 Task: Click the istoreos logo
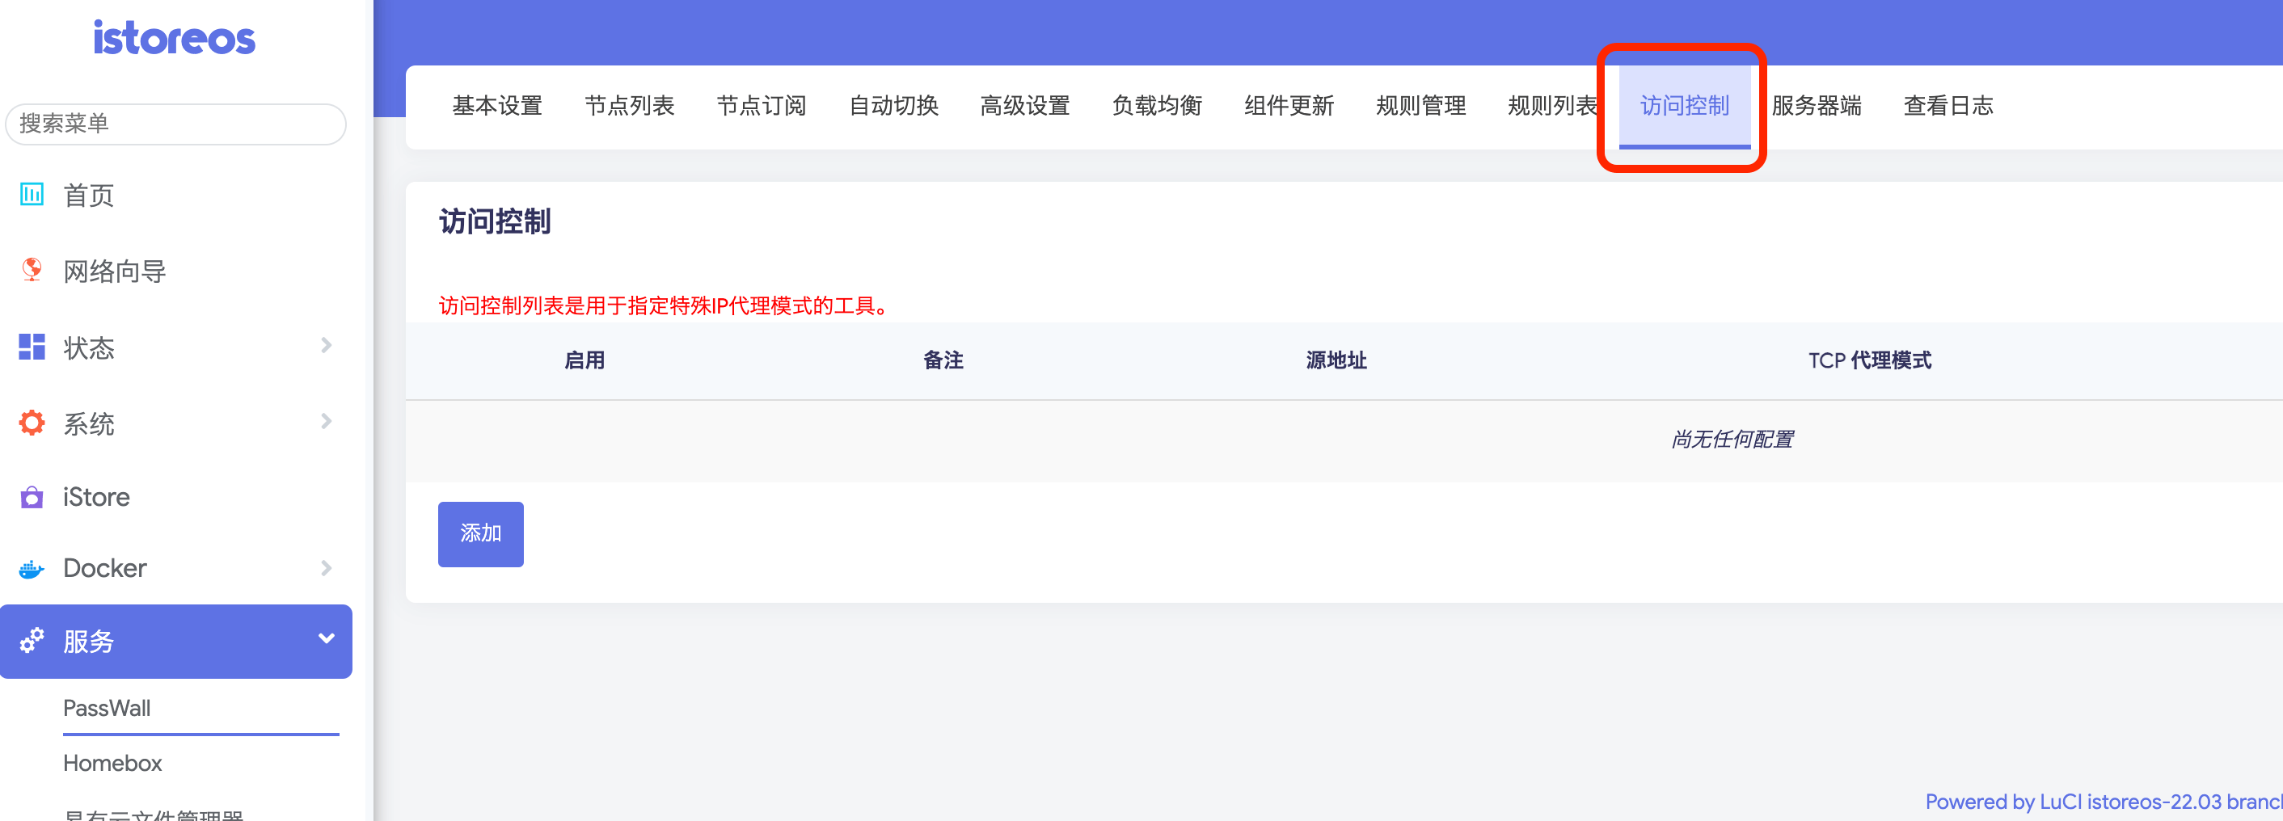pos(175,39)
